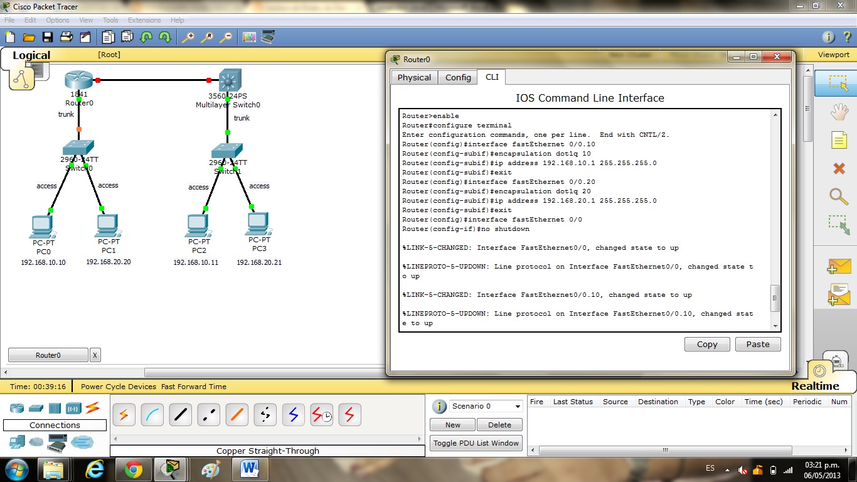Screen dimensions: 857x482
Task: Pick the Copper Cross-Over dashed cable
Action: click(x=208, y=415)
